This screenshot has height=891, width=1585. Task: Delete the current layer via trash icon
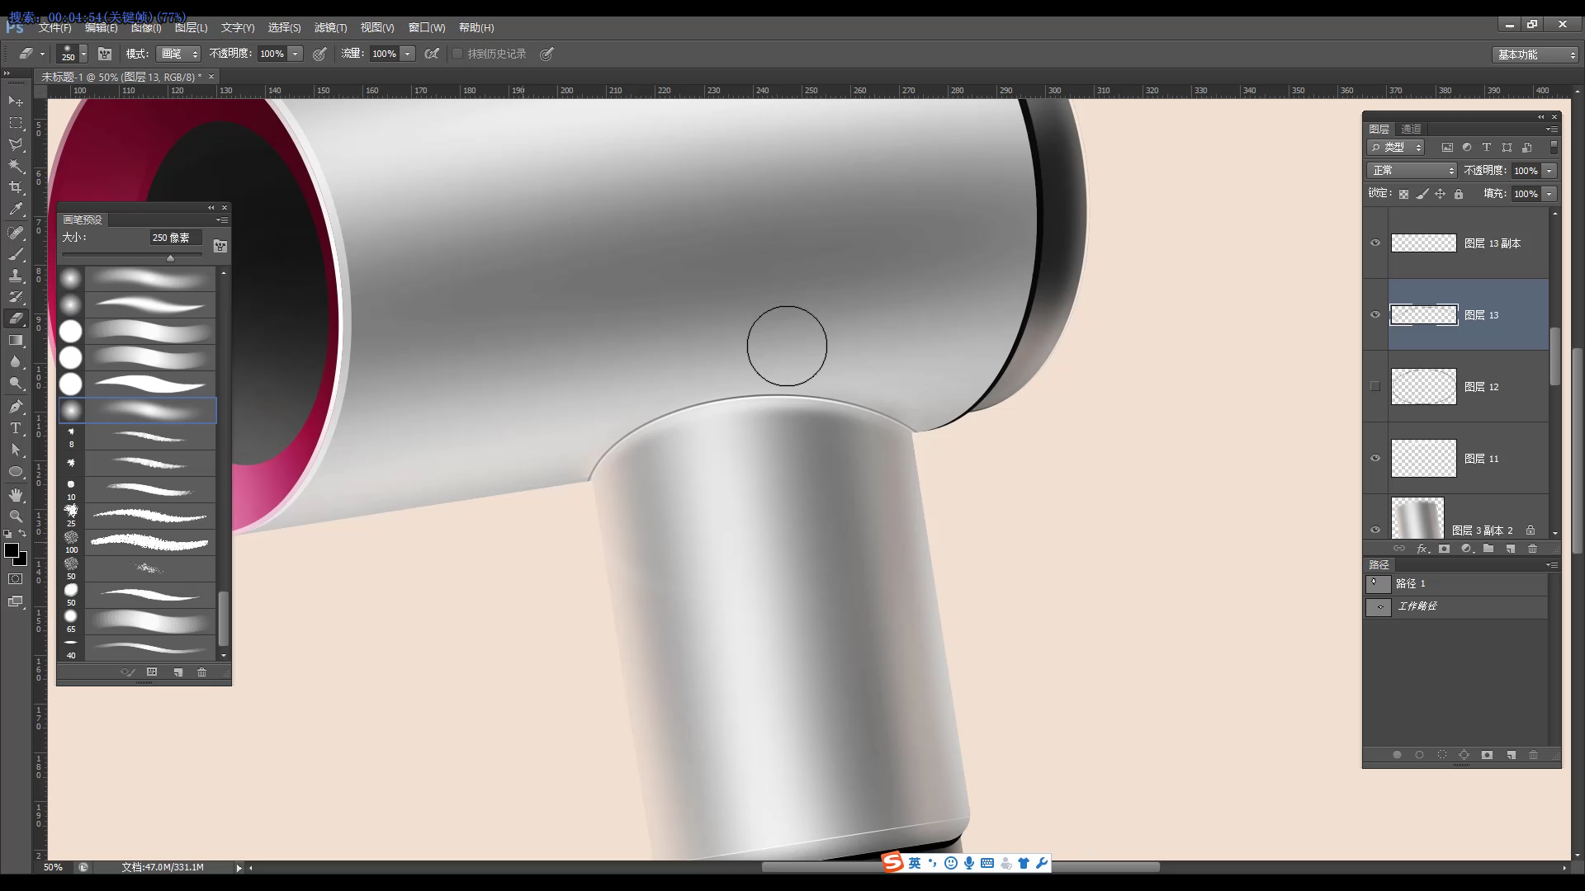click(1533, 548)
